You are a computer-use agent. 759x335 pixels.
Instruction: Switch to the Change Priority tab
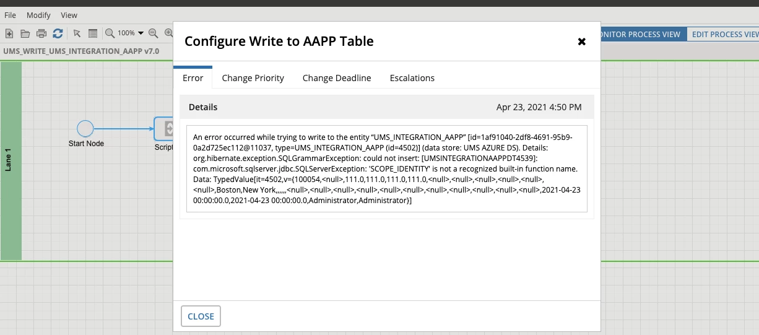[253, 78]
